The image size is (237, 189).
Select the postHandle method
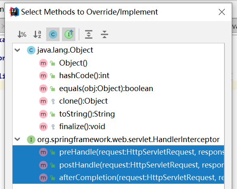pos(118,165)
